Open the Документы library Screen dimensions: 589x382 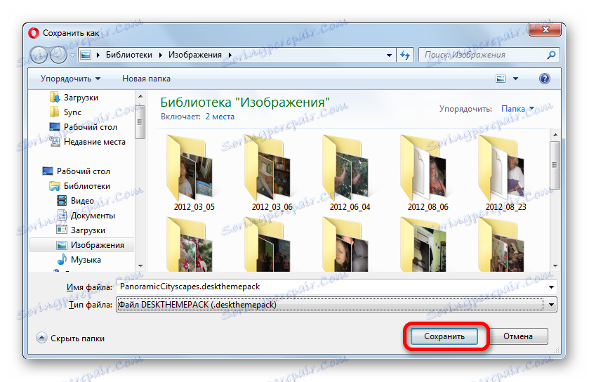[93, 216]
